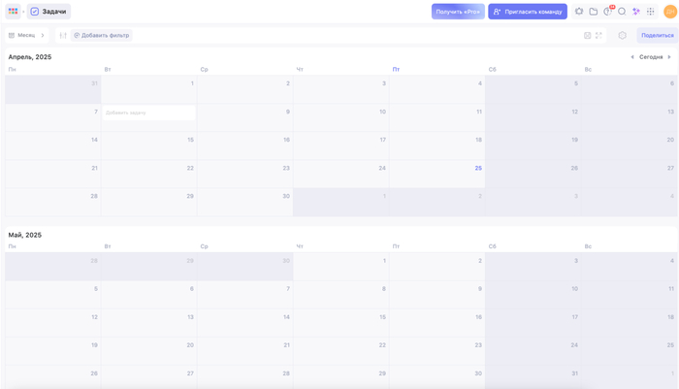Go to previous month with left arrow

[x=632, y=57]
